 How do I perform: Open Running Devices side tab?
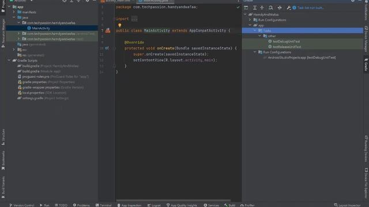coord(366,148)
